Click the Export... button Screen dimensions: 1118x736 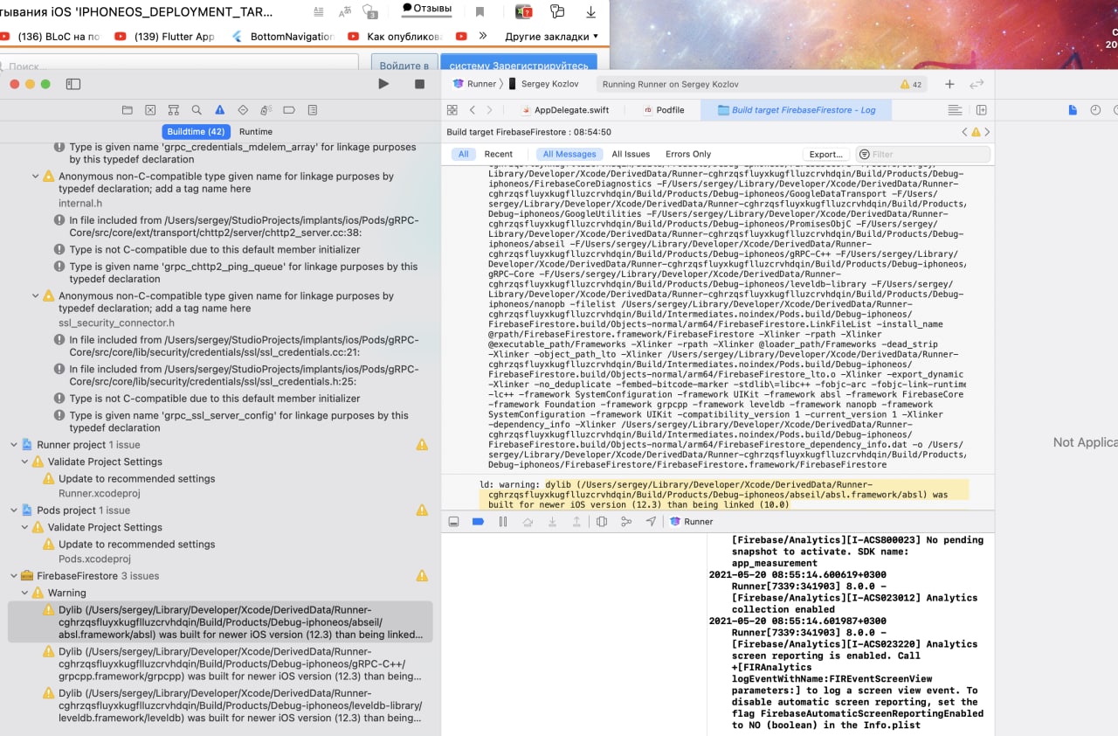pyautogui.click(x=825, y=154)
